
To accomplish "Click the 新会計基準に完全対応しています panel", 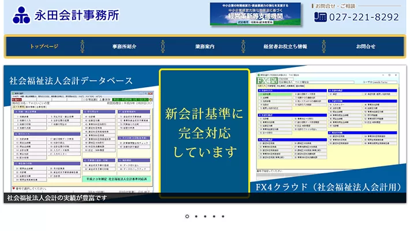I will coord(204,133).
